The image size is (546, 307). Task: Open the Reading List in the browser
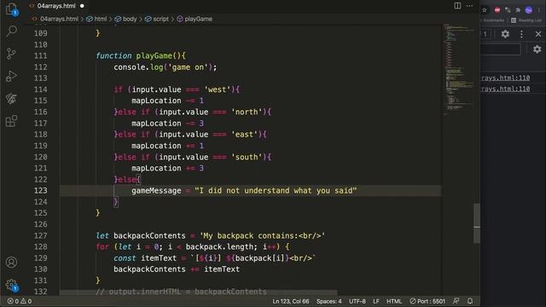tap(526, 20)
